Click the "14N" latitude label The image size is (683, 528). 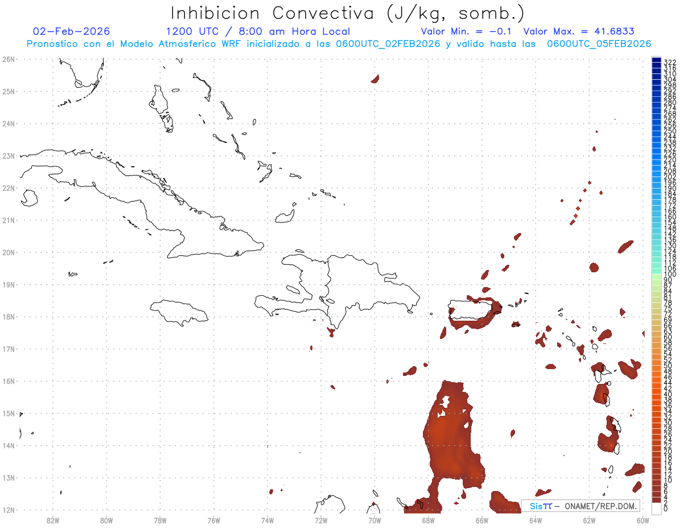tap(8, 445)
